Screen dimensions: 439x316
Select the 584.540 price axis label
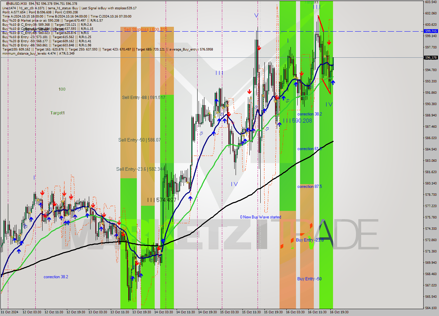[x=430, y=149]
